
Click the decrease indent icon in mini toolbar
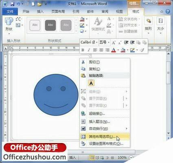coord(126,43)
